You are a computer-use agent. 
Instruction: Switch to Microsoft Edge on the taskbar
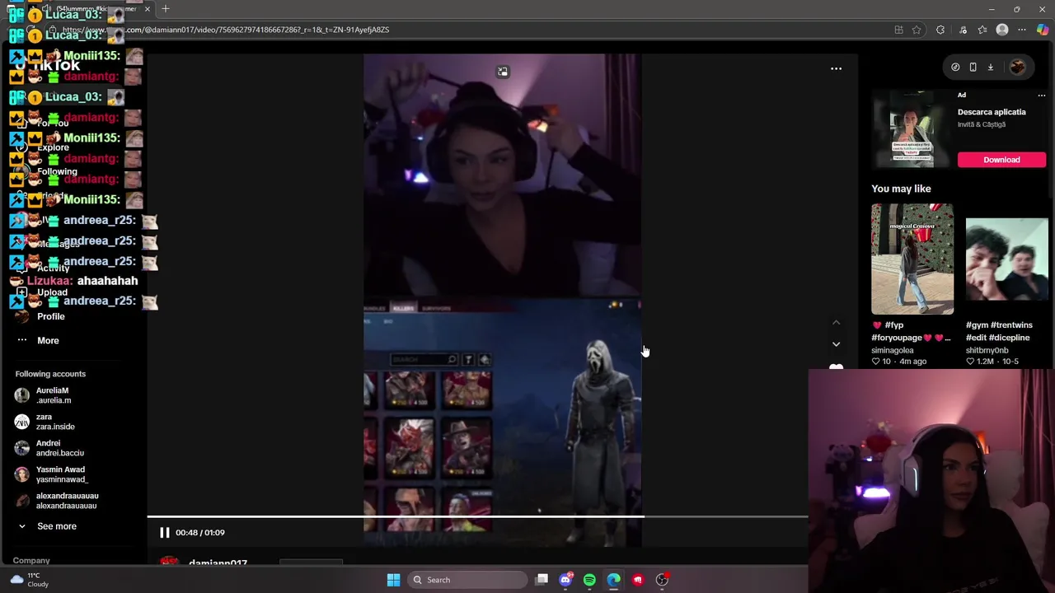pyautogui.click(x=613, y=580)
